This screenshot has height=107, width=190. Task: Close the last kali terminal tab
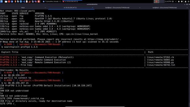point(187,8)
